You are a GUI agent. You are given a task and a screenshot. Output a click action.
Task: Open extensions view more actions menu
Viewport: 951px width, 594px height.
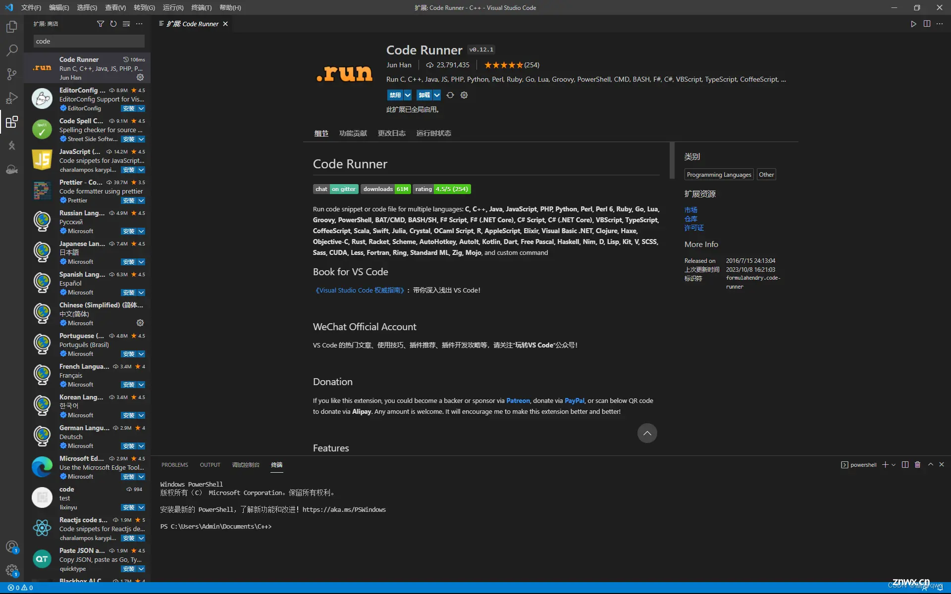coord(139,24)
